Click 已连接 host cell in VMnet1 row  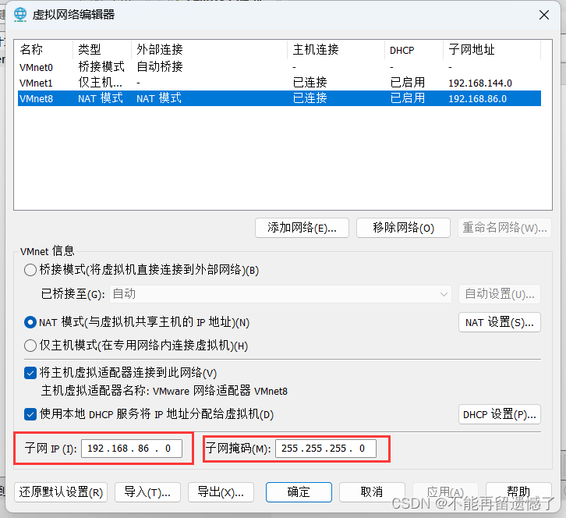pyautogui.click(x=310, y=83)
